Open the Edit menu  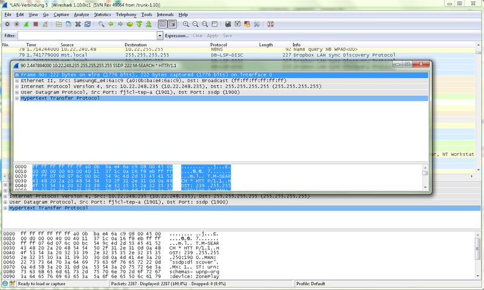coord(20,15)
